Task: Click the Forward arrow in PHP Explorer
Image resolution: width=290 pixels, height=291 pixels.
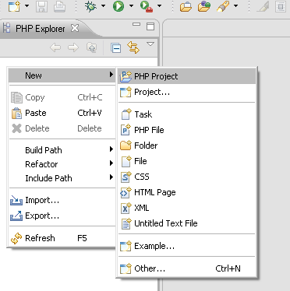Action: [x=73, y=47]
